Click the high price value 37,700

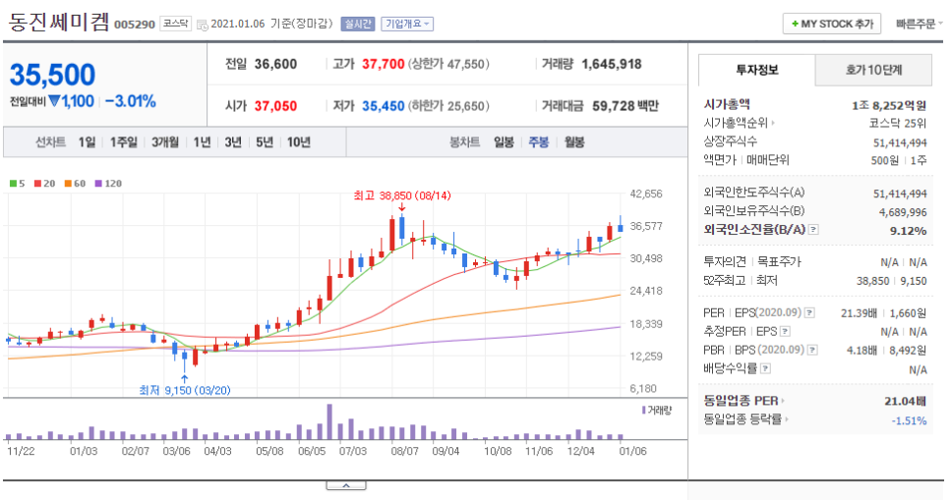(x=383, y=64)
